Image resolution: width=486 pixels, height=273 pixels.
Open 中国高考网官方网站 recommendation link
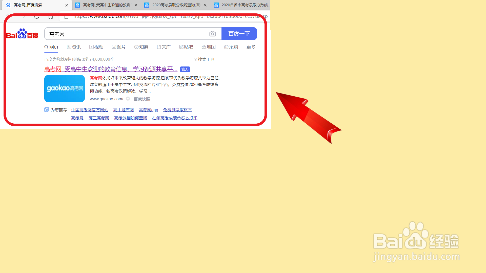click(x=90, y=110)
